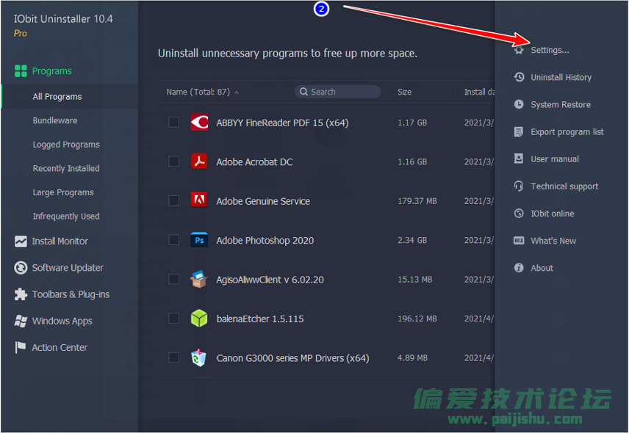Image resolution: width=629 pixels, height=433 pixels.
Task: Go to Bundleware program list
Action: click(x=55, y=120)
